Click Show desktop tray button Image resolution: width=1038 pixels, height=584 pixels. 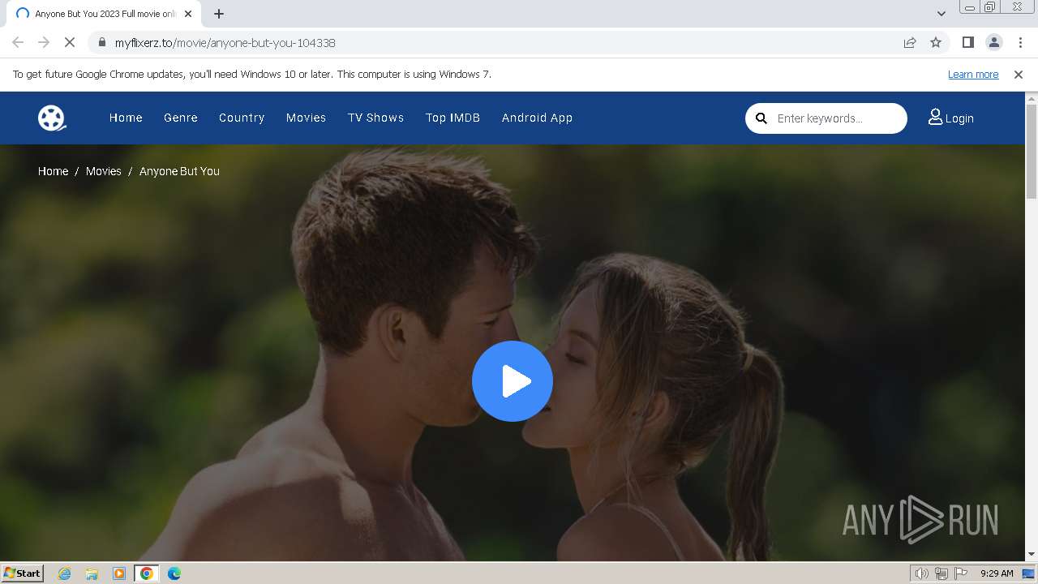coord(1029,573)
